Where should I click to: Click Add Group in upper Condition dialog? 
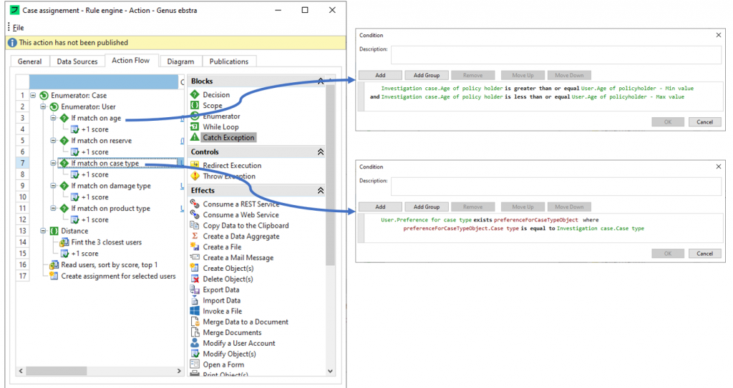pos(427,75)
